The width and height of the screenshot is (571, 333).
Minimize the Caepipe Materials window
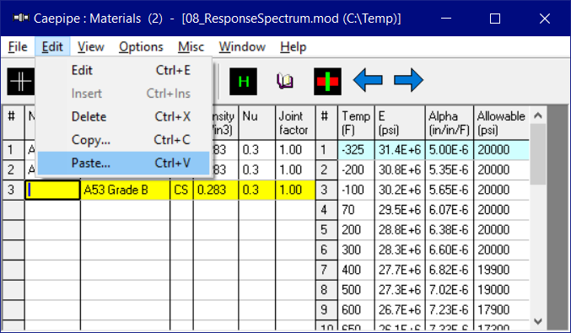pos(445,19)
